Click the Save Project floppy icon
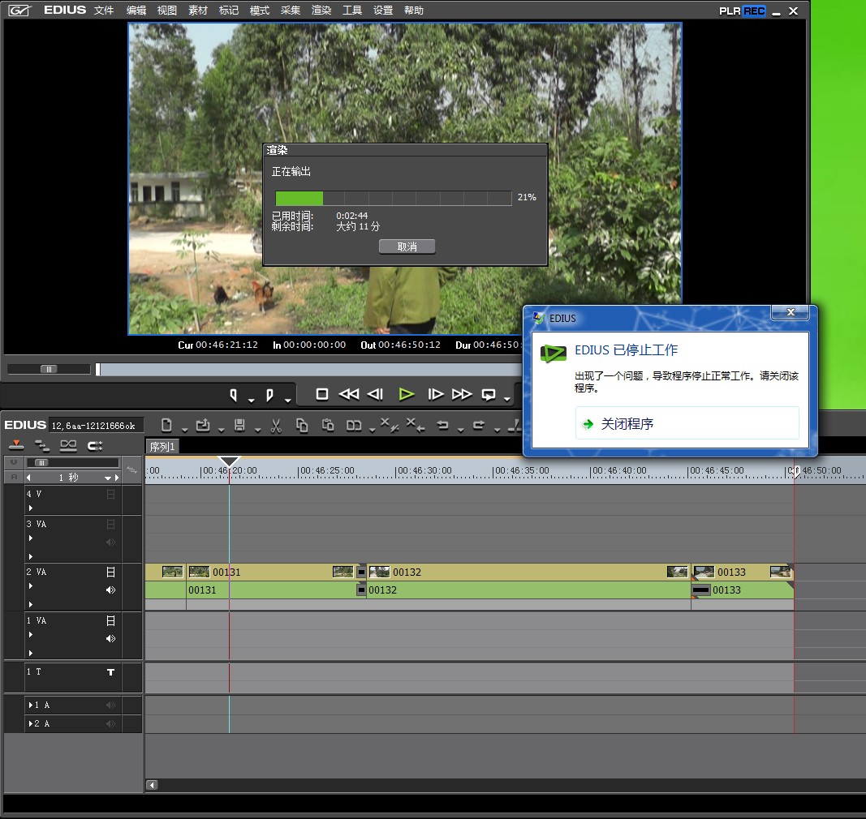Viewport: 866px width, 819px height. tap(239, 425)
